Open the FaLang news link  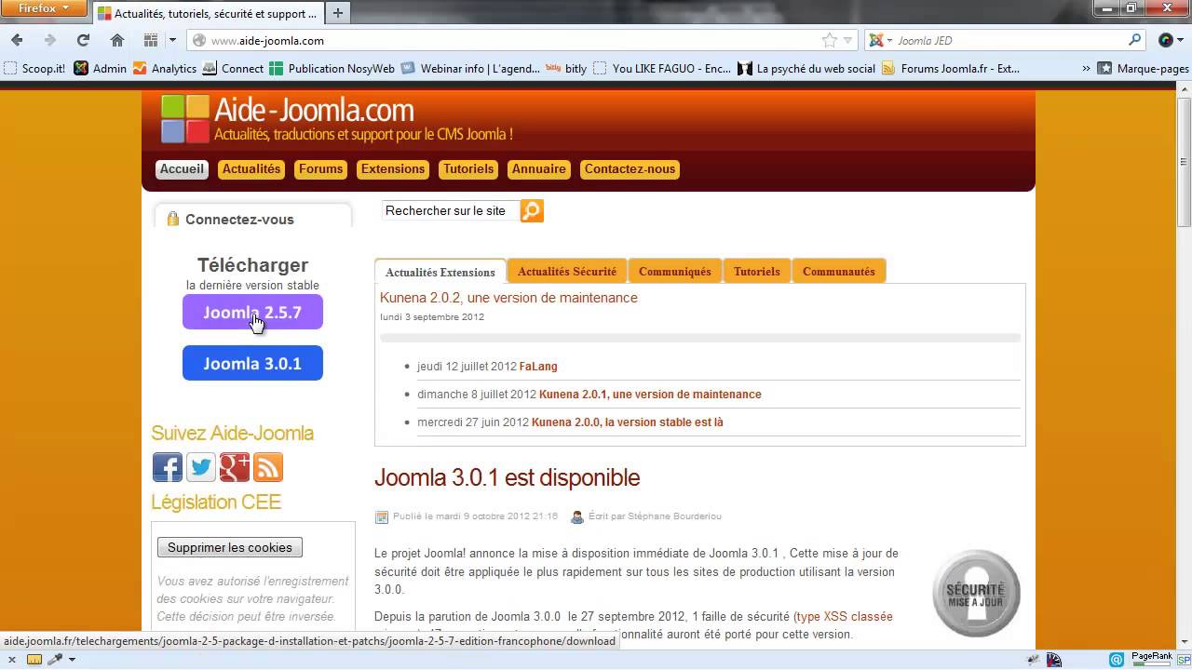coord(538,367)
